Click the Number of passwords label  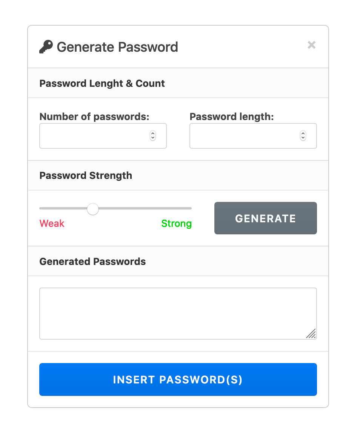point(94,117)
